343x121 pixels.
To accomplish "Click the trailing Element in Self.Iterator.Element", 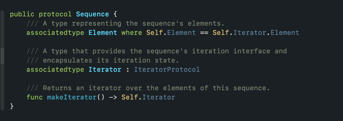I will [285, 33].
